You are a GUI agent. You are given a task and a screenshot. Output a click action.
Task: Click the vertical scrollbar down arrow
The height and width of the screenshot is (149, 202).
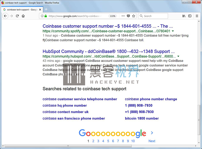[x=199, y=143]
